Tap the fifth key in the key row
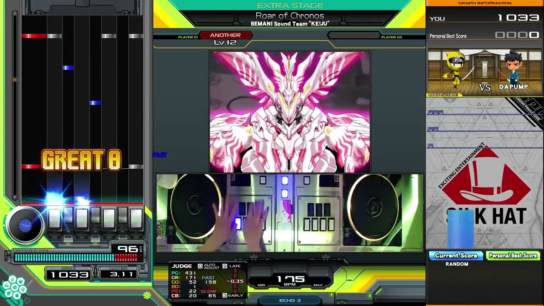This screenshot has height=306, width=544. [109, 218]
